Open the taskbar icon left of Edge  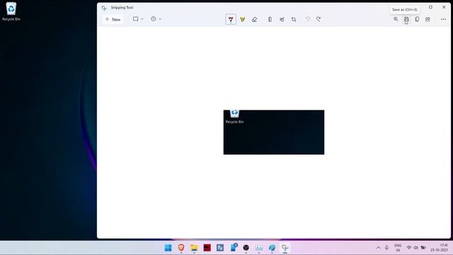(259, 248)
